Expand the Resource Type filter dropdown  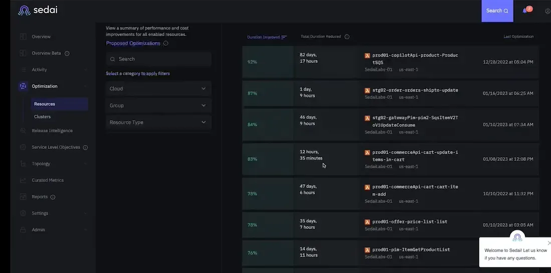point(158,122)
